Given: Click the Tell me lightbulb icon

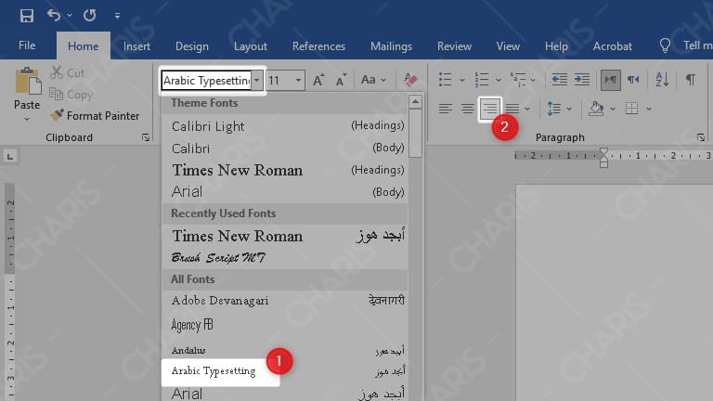Looking at the screenshot, I should (x=665, y=45).
